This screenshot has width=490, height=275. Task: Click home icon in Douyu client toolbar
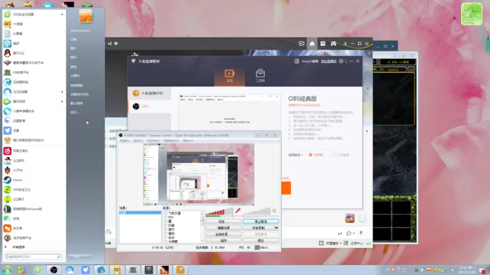(x=312, y=43)
